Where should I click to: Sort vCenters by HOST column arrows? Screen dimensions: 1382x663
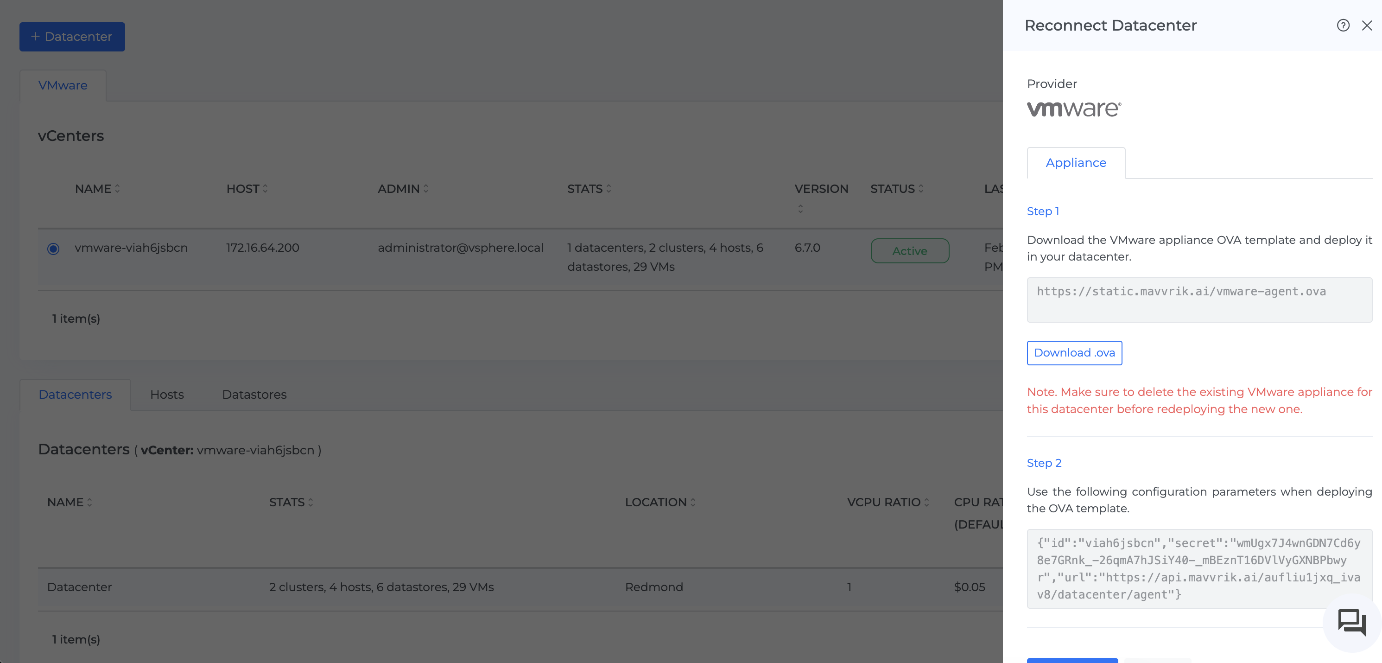tap(265, 188)
